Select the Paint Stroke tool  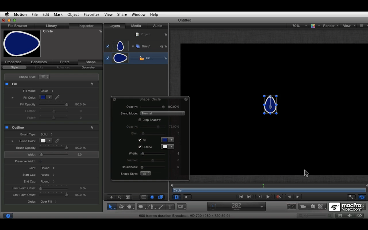click(x=161, y=207)
